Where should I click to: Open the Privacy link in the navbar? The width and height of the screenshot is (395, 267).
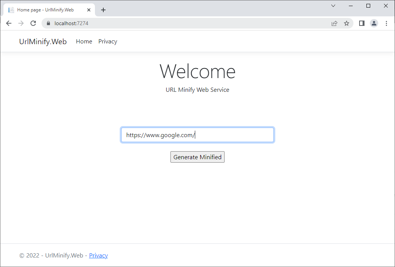(x=108, y=41)
